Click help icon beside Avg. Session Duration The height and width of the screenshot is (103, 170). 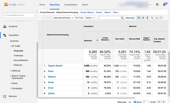pyautogui.click(x=163, y=41)
